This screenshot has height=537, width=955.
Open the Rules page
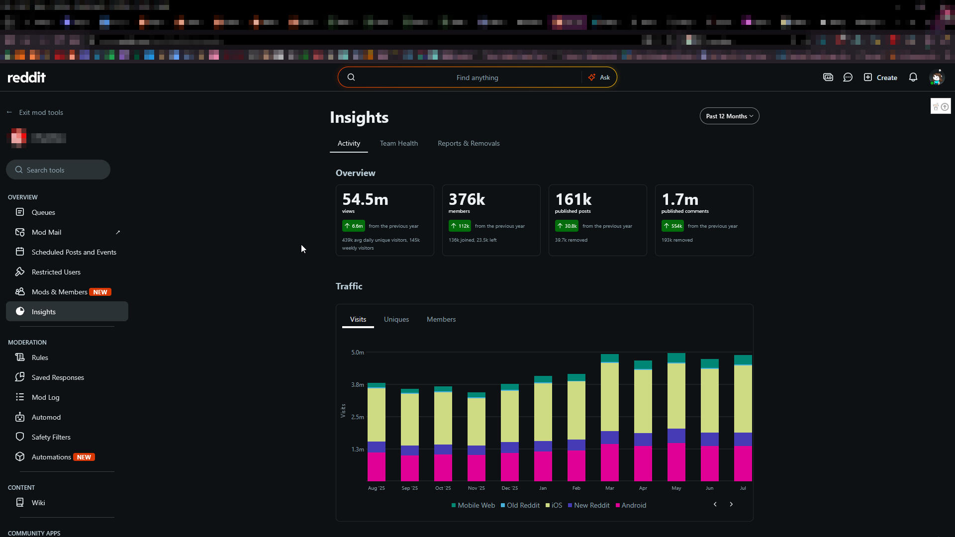click(x=67, y=358)
